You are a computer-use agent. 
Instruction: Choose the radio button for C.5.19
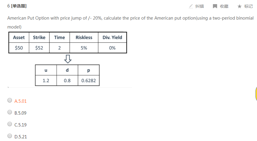(10, 124)
